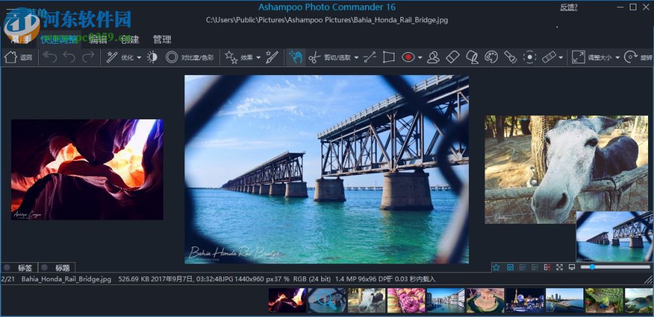
Task: Click the red-eye removal icon
Action: 408,57
